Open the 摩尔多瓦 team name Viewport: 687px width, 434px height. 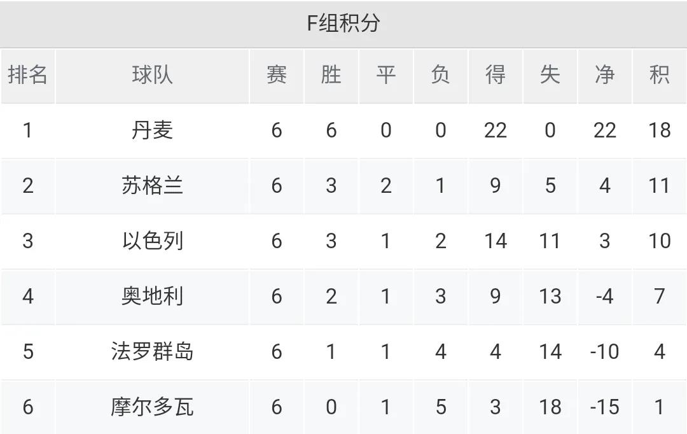[153, 407]
